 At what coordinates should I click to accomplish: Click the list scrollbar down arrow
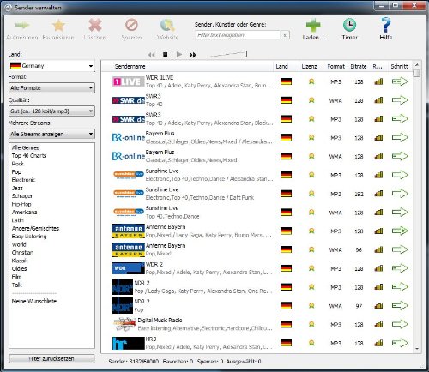tap(417, 349)
